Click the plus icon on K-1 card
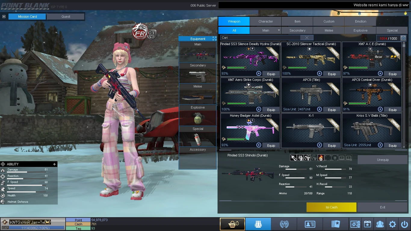Viewport: 411px width, 231px height. (320, 145)
